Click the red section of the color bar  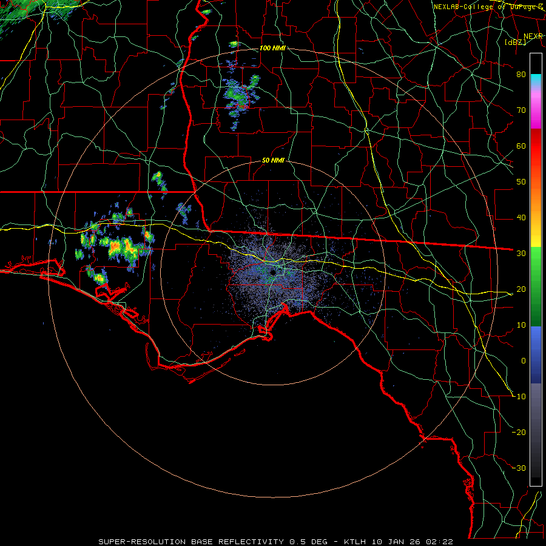(536, 146)
